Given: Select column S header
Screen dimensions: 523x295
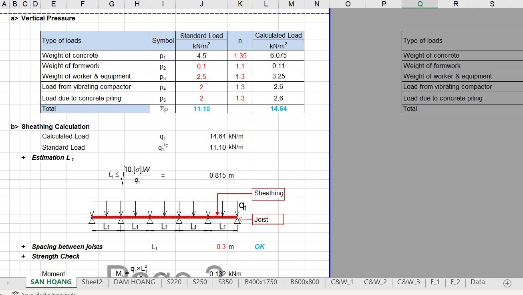Looking at the screenshot, I should click(x=492, y=4).
